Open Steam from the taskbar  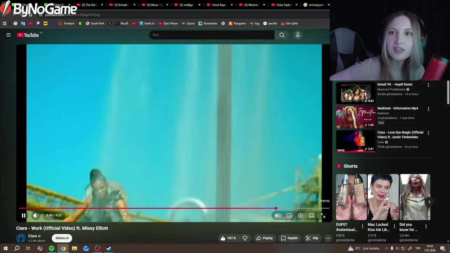click(x=109, y=248)
